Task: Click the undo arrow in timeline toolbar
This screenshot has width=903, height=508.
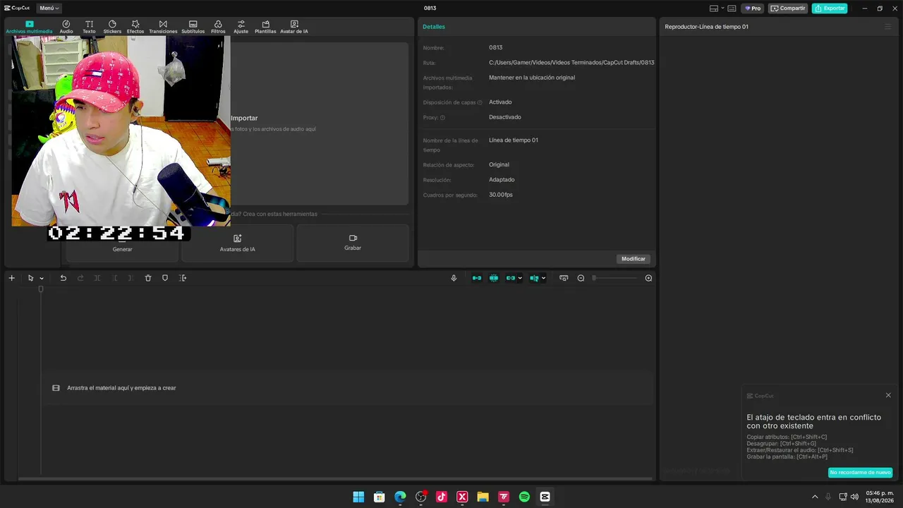Action: point(63,278)
